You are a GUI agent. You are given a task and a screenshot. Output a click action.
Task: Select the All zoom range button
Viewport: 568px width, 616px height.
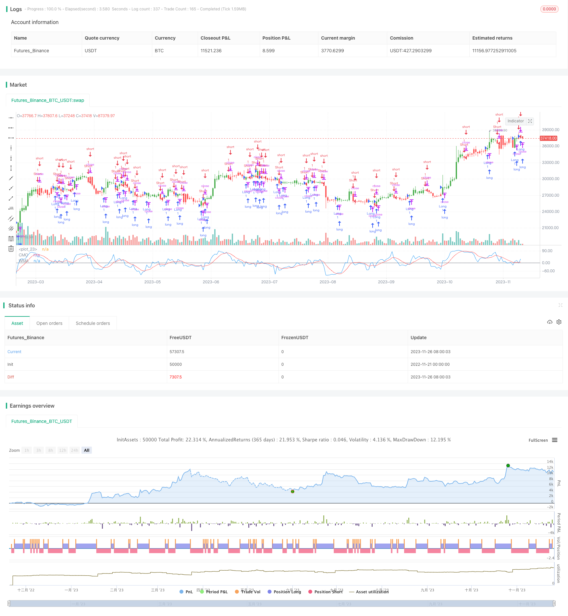pos(87,450)
